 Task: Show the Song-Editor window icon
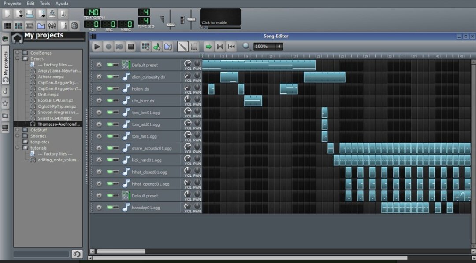click(7, 26)
